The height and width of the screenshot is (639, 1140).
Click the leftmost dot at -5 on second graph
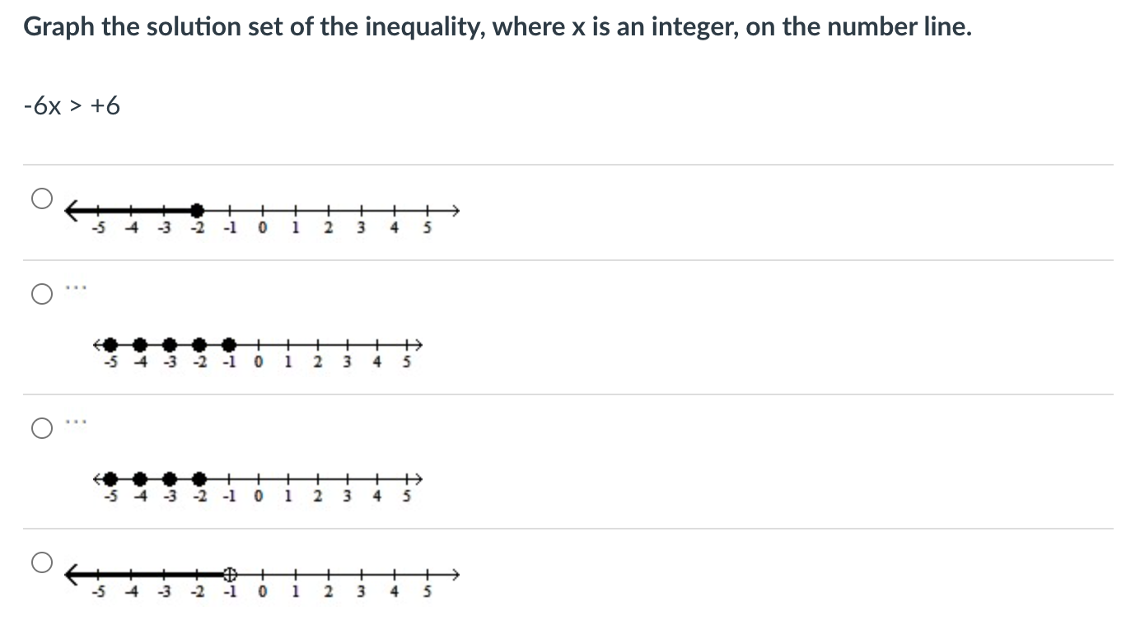(110, 343)
